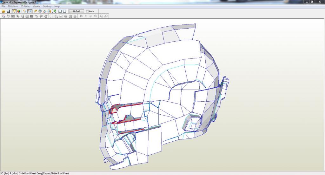Enable the Auto checkbox
The image size is (325, 175).
pos(87,11)
